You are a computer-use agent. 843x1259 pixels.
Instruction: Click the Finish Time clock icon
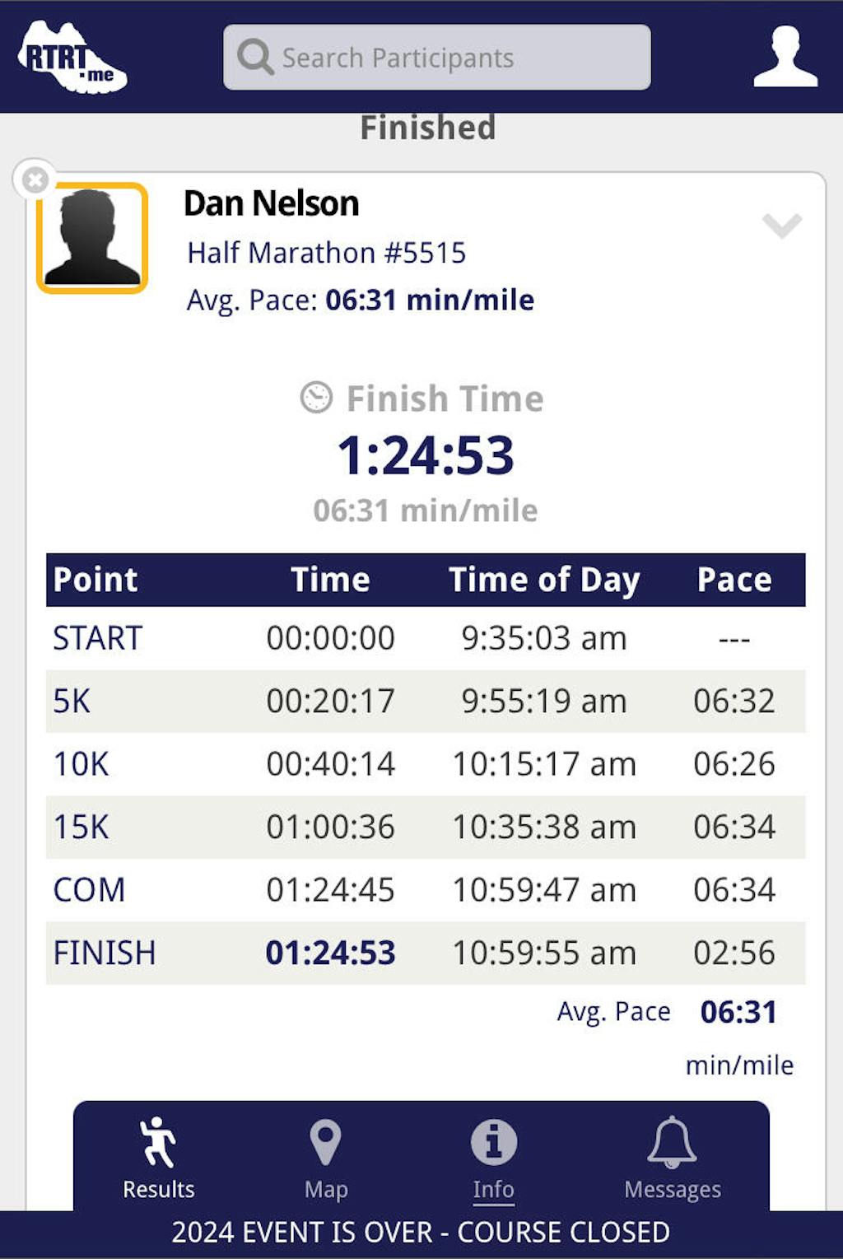coord(316,398)
